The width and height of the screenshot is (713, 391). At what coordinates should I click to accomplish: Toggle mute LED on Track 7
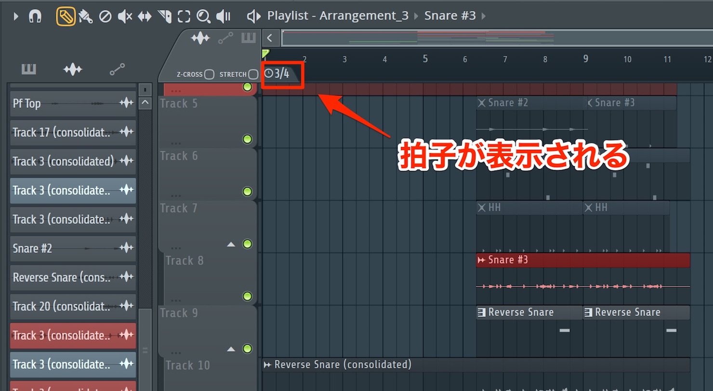tap(248, 244)
